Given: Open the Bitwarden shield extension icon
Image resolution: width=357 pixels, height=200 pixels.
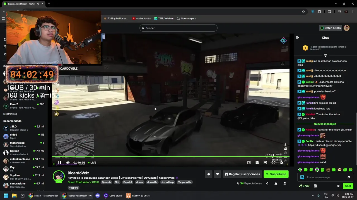Looking at the screenshot, I should coord(313,12).
